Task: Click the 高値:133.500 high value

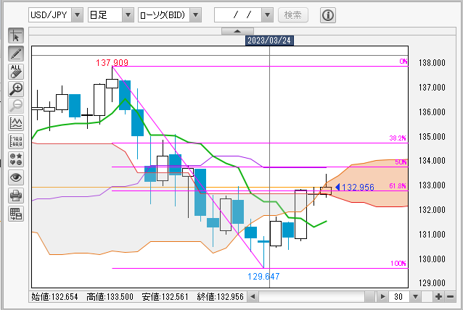Action: point(110,297)
